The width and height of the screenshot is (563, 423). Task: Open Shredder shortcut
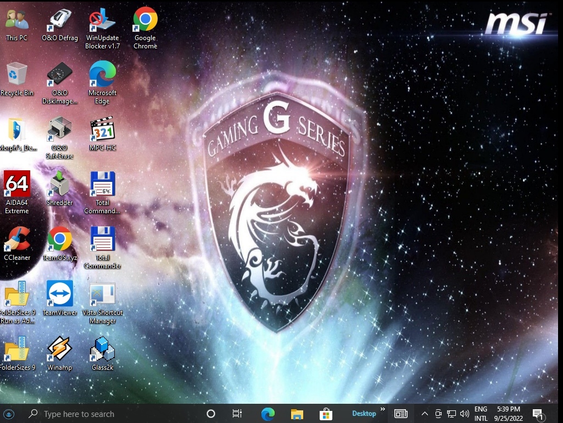click(x=60, y=189)
